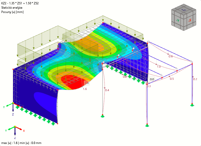Click the 0.8 deflection value label
201x146 pixels.
pos(125,77)
